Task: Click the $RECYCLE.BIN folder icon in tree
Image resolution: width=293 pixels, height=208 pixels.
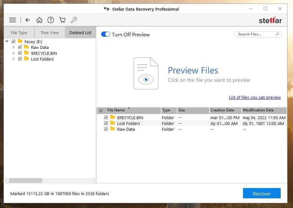Action: 26,53
